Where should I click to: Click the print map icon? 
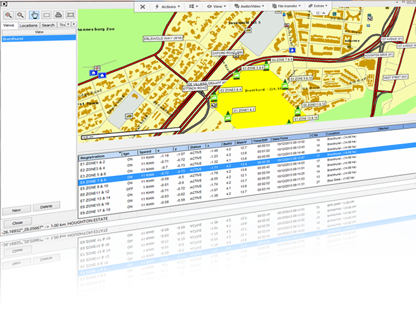tap(58, 15)
